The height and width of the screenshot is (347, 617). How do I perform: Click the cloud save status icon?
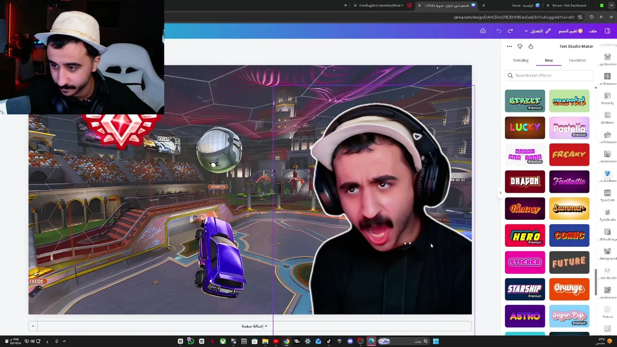[483, 31]
